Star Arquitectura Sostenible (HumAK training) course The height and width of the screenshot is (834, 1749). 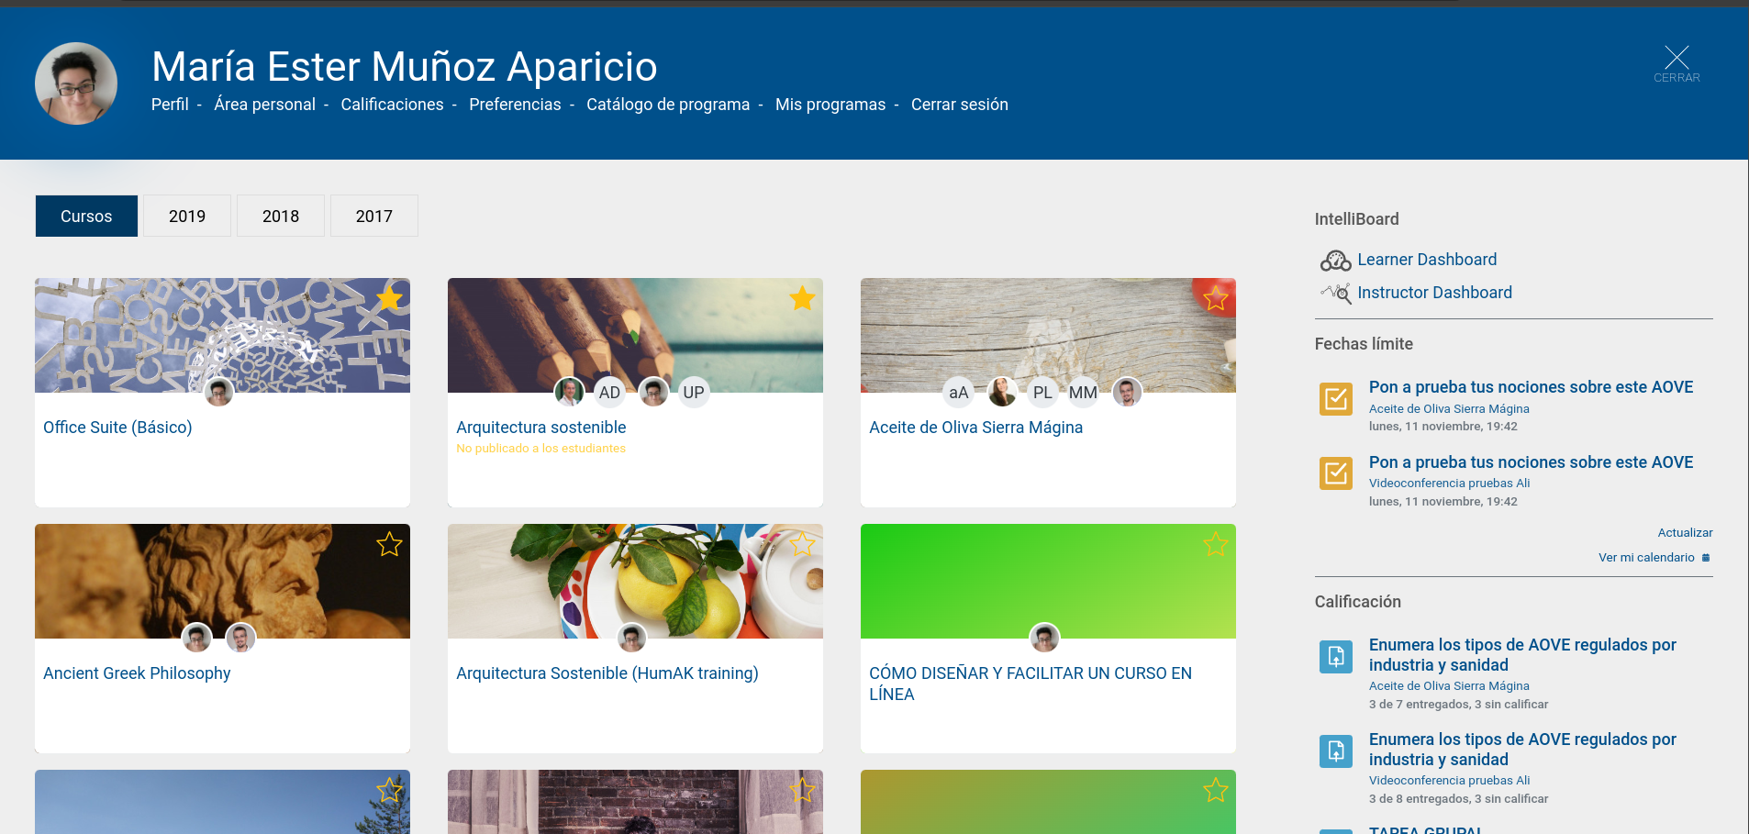pyautogui.click(x=802, y=544)
